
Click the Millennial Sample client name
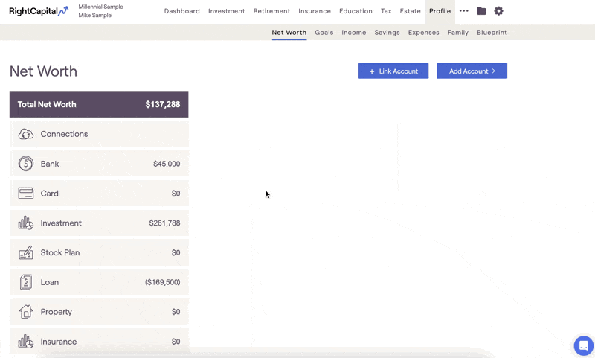coord(100,7)
